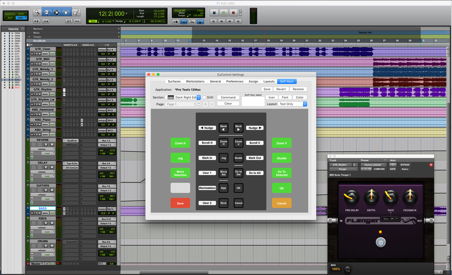
Task: Click the Play transport button
Action: click(224, 13)
